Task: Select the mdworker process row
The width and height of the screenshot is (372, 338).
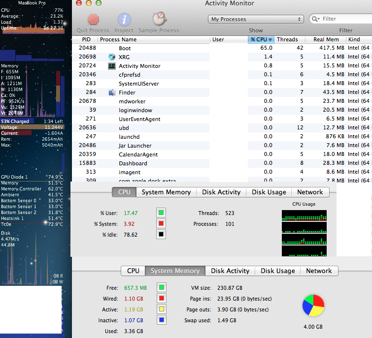Action: pos(222,101)
